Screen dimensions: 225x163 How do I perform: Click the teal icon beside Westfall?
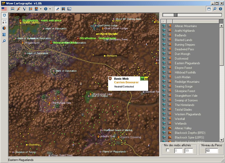click(164, 119)
